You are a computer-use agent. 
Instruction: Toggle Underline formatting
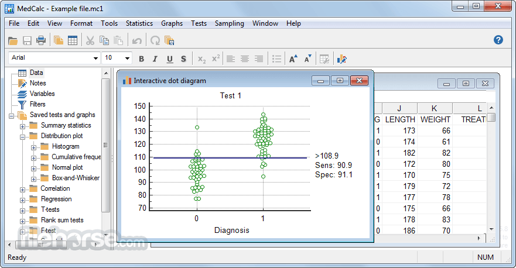pyautogui.click(x=169, y=59)
